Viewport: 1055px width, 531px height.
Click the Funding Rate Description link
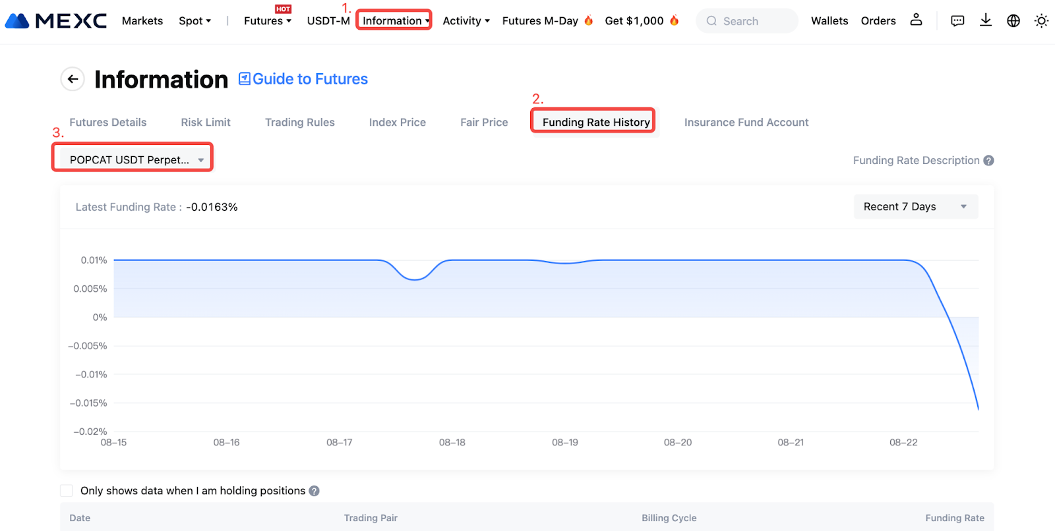tap(916, 161)
